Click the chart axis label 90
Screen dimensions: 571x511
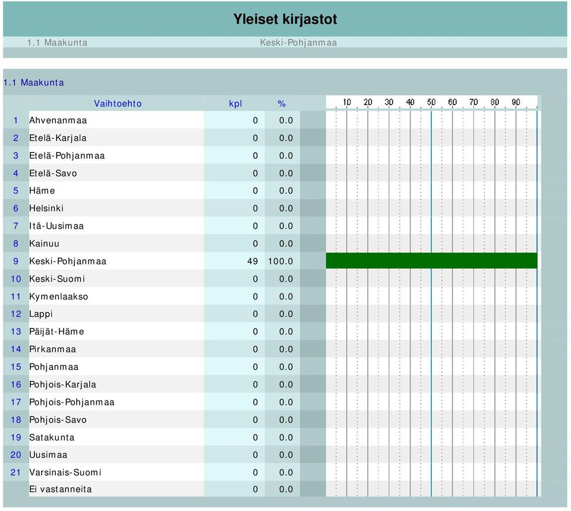coord(516,102)
